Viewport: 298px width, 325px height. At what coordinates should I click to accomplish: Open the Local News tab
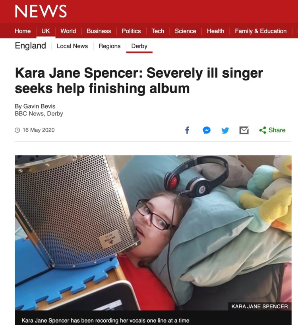tap(72, 46)
